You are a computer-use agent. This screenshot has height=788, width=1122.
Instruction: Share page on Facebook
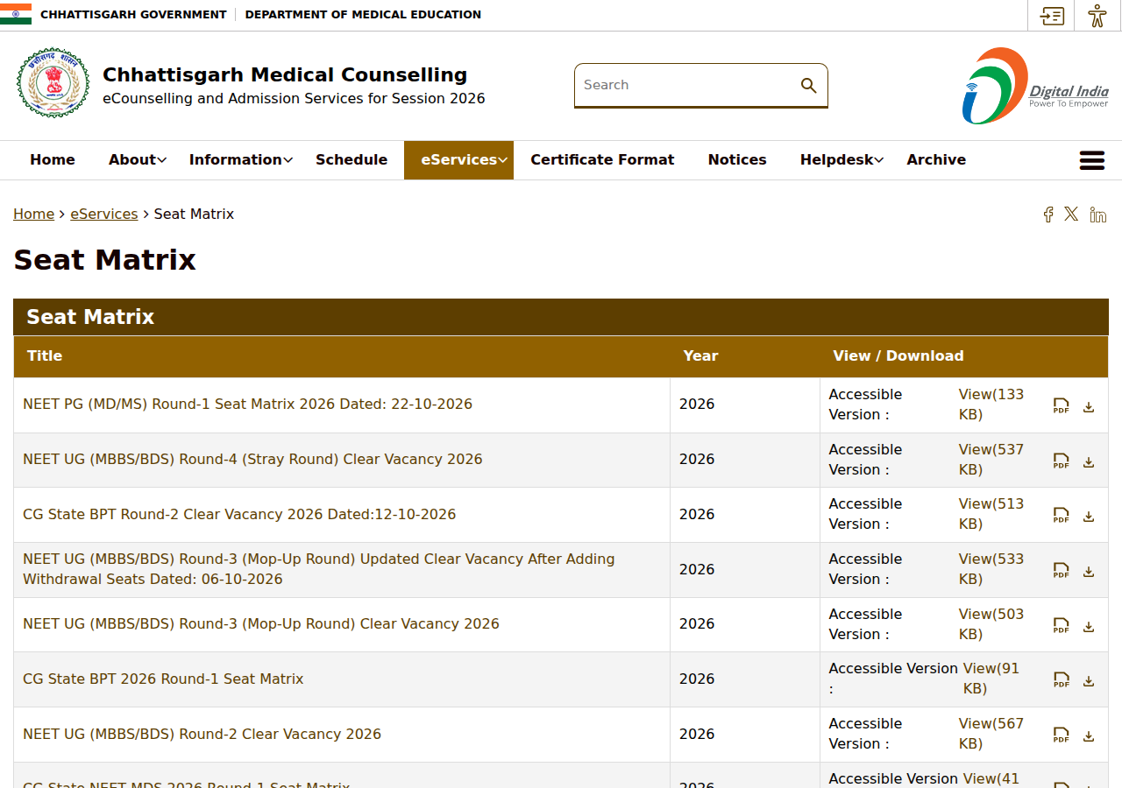(x=1048, y=215)
